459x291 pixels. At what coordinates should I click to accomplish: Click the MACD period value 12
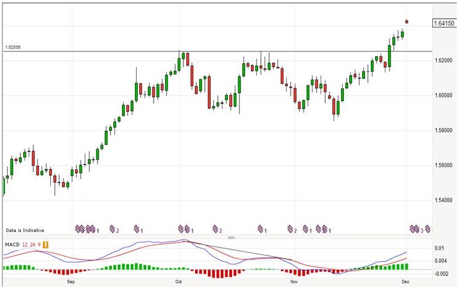[25, 245]
